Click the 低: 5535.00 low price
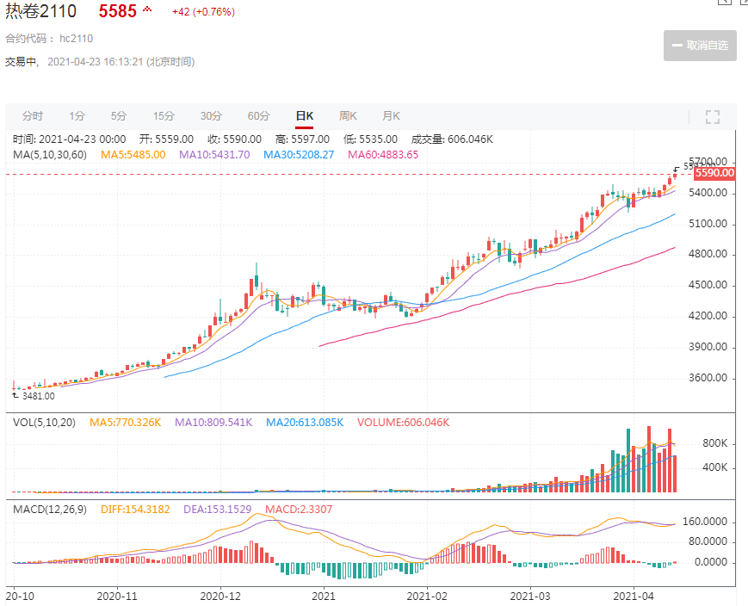Screen dimensions: 748x606 tap(371, 139)
